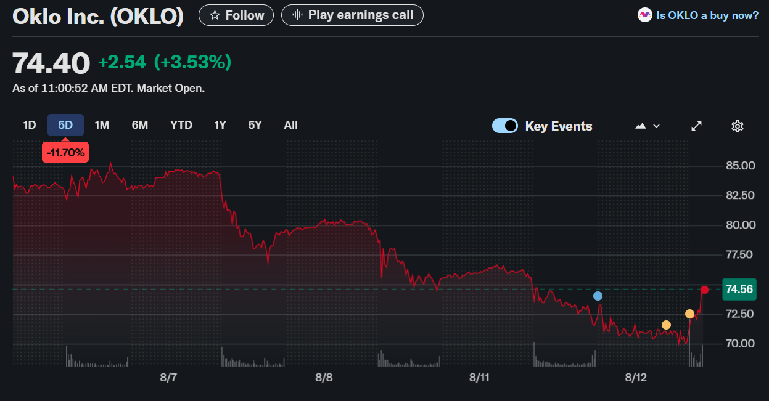Screen dimensions: 769x401
Task: Click the 72.50 axis label
Action: 741,314
